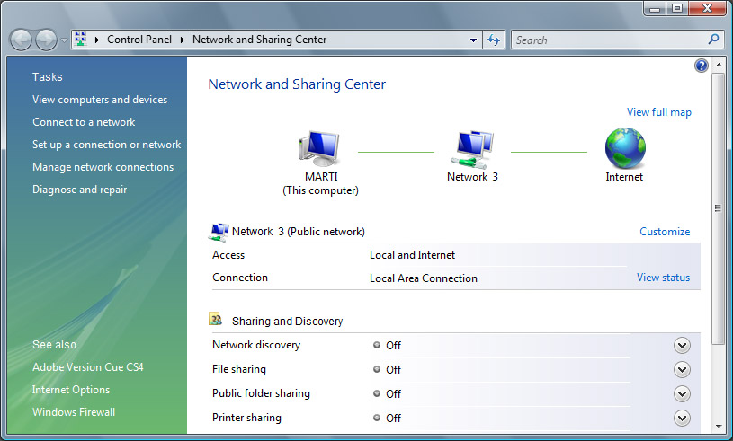Click View status for Local Area Connection

[x=663, y=278]
